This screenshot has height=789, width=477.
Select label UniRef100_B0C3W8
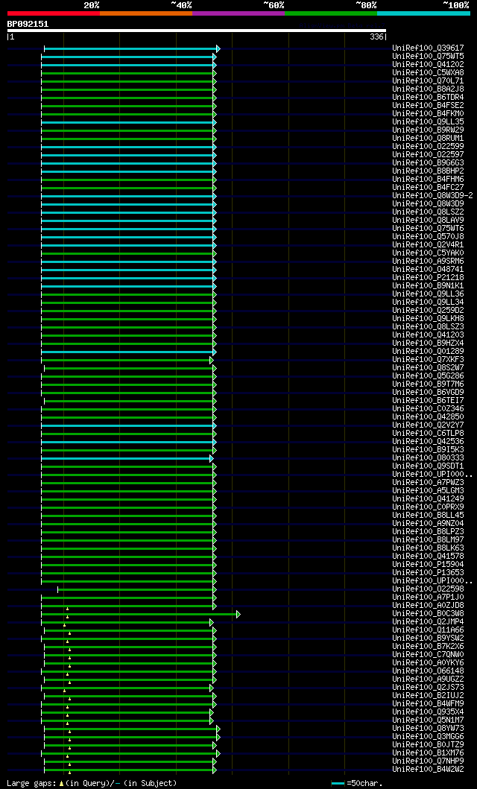(428, 613)
